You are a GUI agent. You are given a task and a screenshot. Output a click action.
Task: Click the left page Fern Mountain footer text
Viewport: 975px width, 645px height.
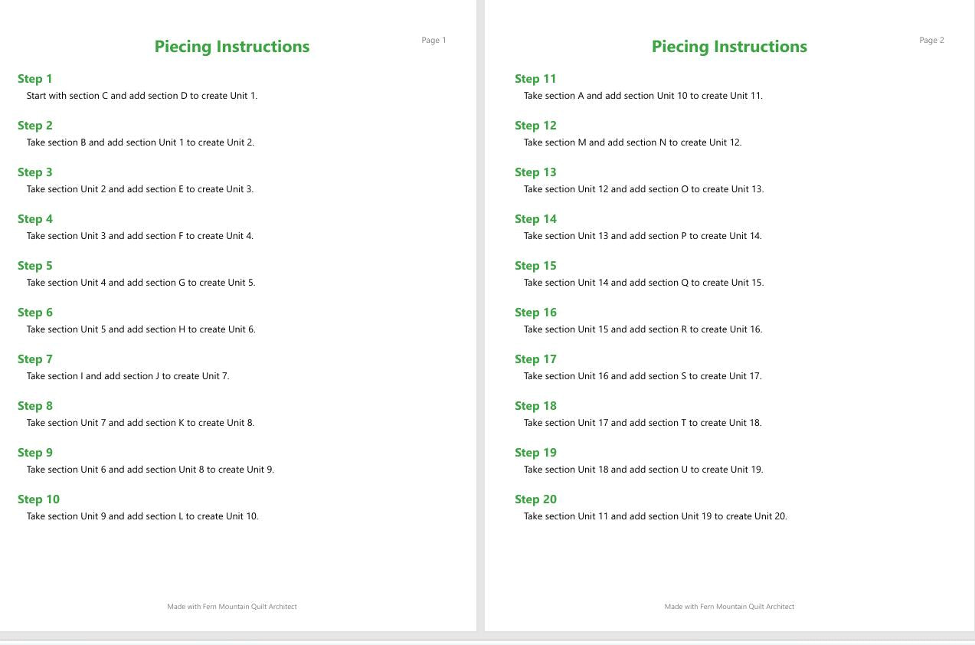[x=232, y=607]
